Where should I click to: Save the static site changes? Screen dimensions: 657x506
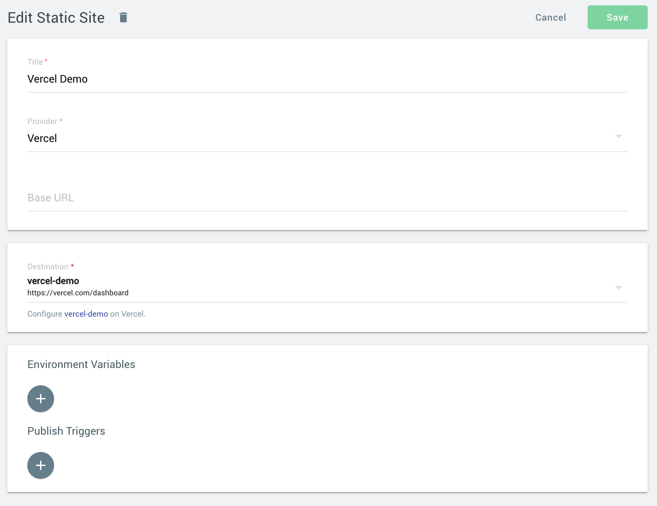[x=617, y=17]
